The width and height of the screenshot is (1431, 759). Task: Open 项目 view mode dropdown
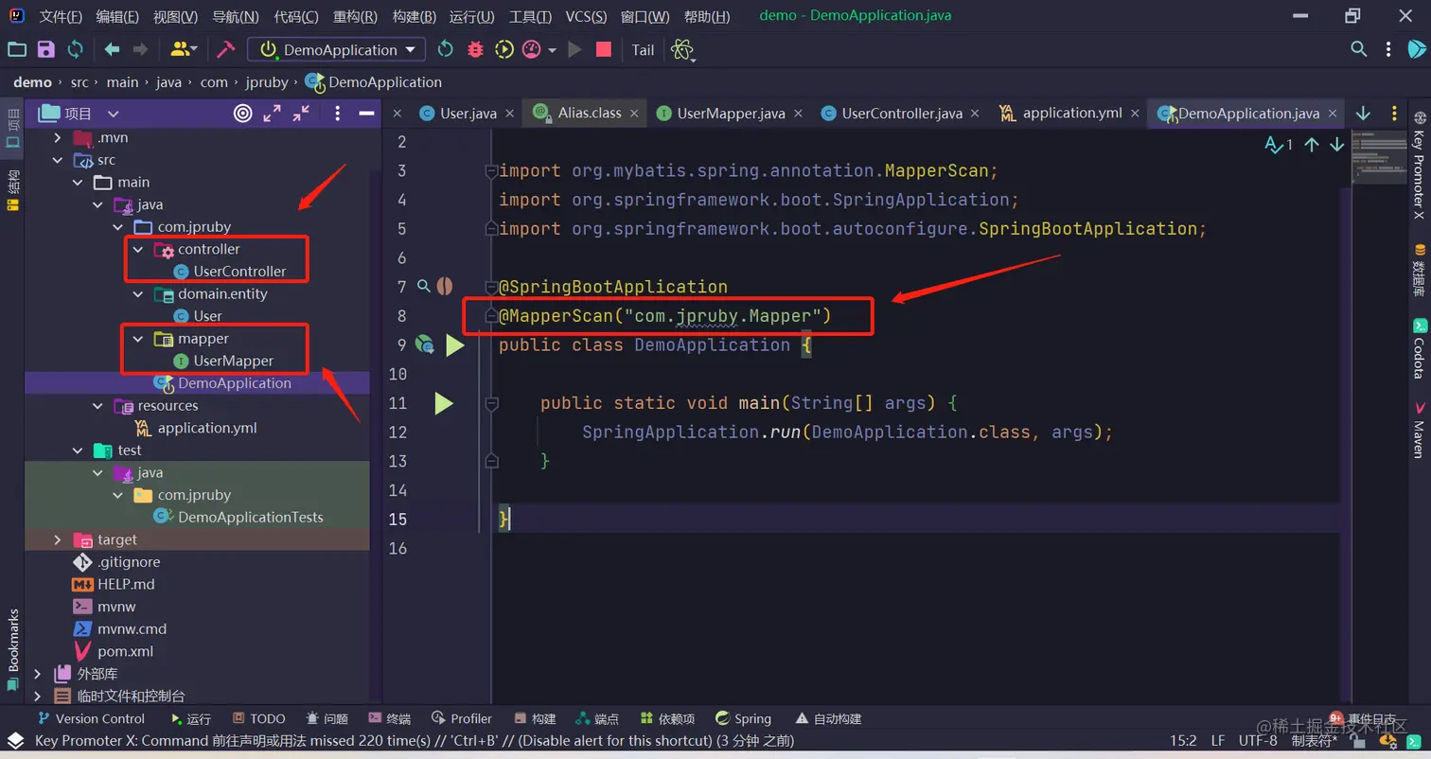tap(113, 114)
